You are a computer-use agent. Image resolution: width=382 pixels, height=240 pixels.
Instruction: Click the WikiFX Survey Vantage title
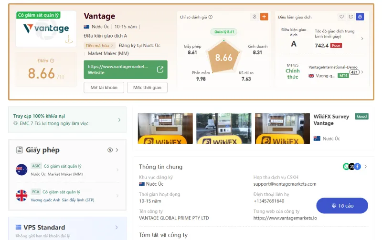pos(331,120)
